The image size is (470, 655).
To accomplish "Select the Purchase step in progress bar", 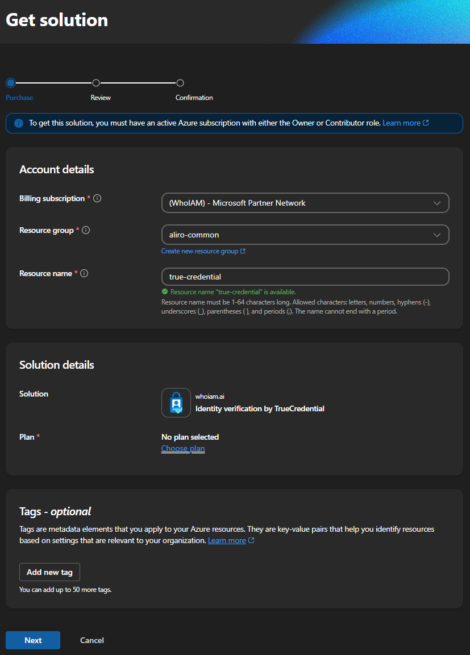I will 11,83.
